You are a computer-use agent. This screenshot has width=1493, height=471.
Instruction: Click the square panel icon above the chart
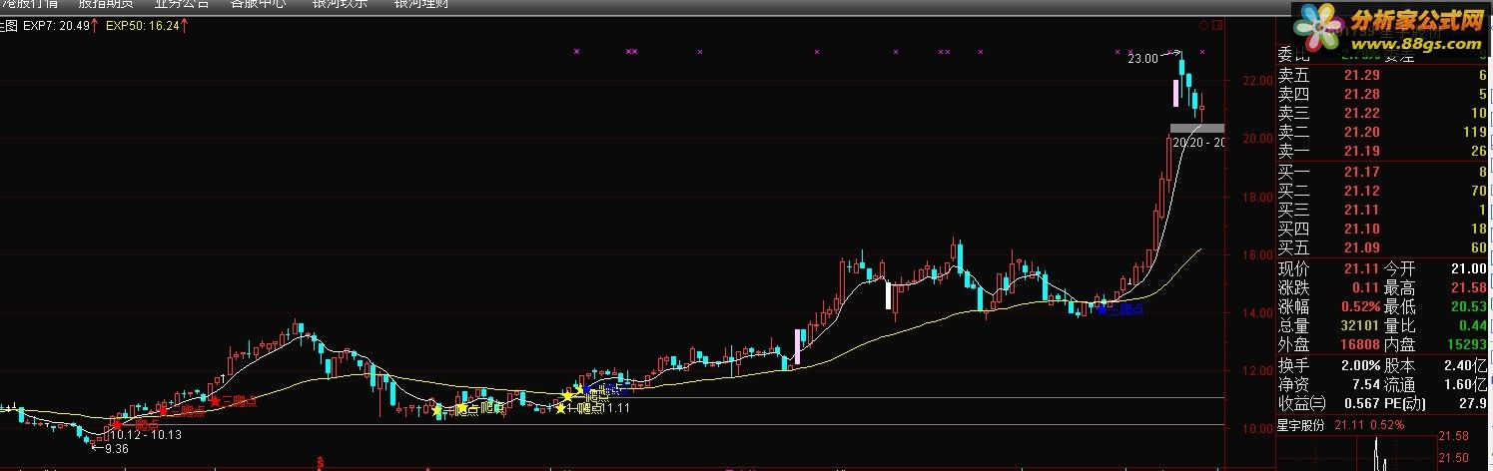[x=1215, y=25]
